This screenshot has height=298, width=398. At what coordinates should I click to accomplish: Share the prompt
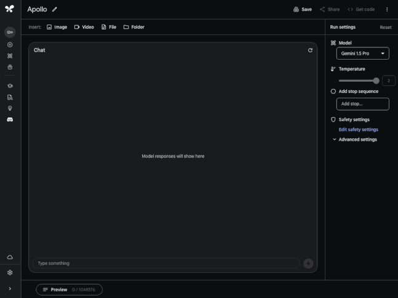(x=330, y=9)
